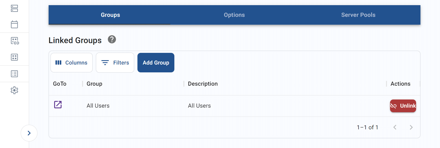Go to previous page of groups
Viewport: 440px width, 148px height.
(395, 127)
